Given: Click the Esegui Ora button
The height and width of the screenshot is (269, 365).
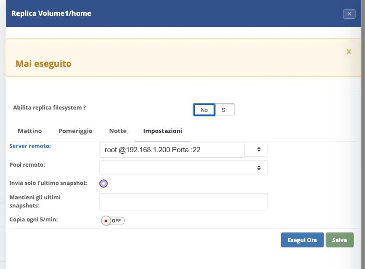Looking at the screenshot, I should pyautogui.click(x=302, y=240).
